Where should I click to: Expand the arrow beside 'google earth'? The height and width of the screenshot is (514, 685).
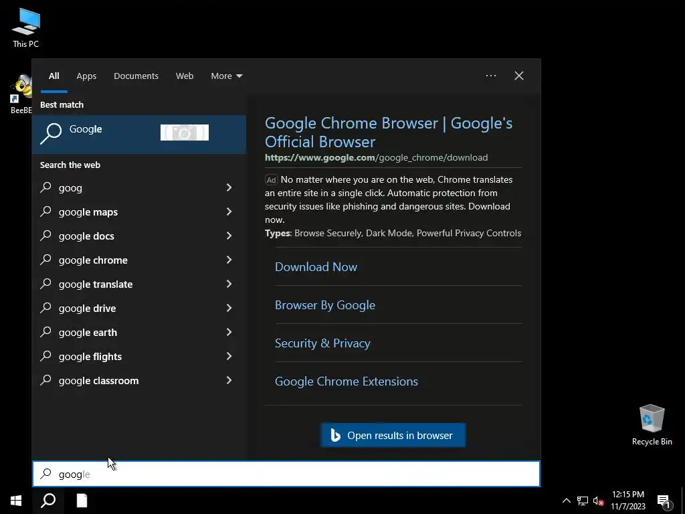click(229, 332)
